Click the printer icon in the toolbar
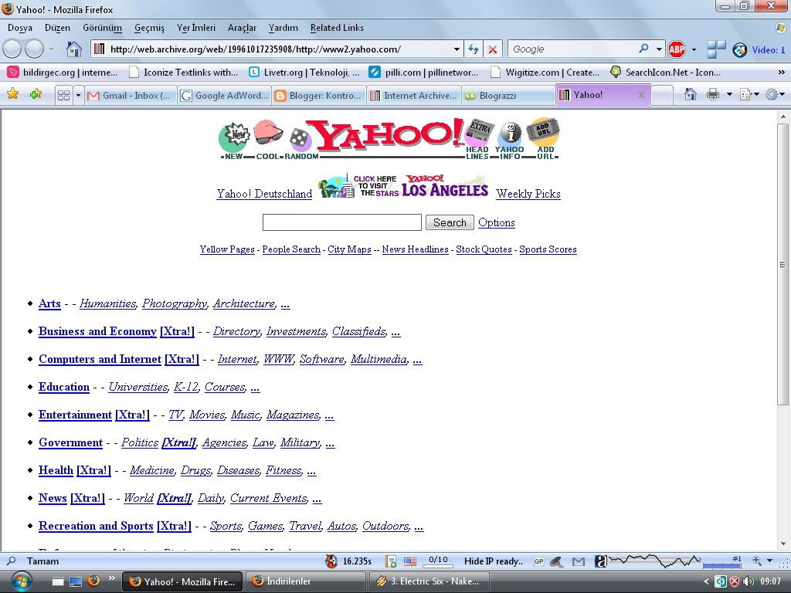 point(712,94)
